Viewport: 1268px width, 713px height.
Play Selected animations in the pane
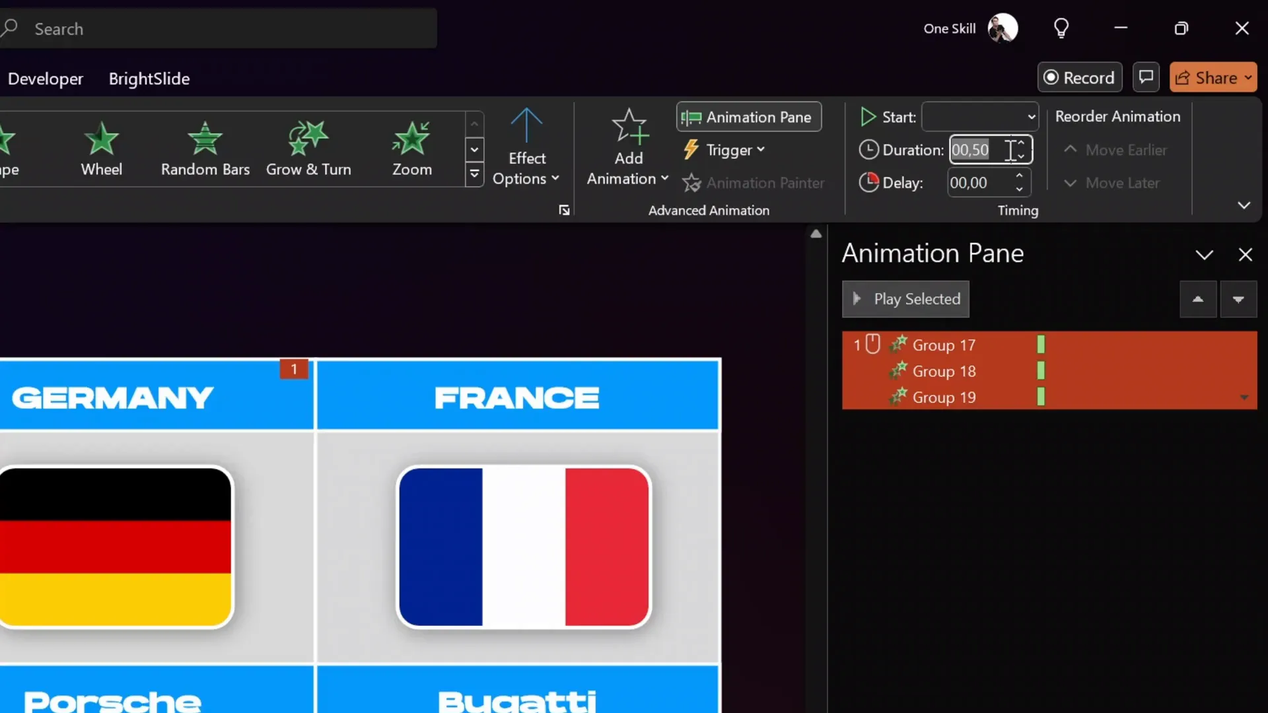[x=905, y=299]
